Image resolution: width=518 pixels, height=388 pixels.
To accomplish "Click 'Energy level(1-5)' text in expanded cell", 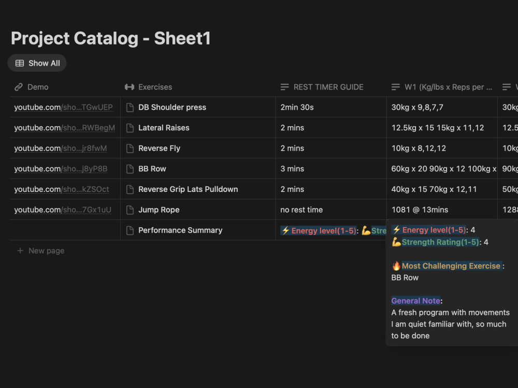I will click(x=434, y=230).
